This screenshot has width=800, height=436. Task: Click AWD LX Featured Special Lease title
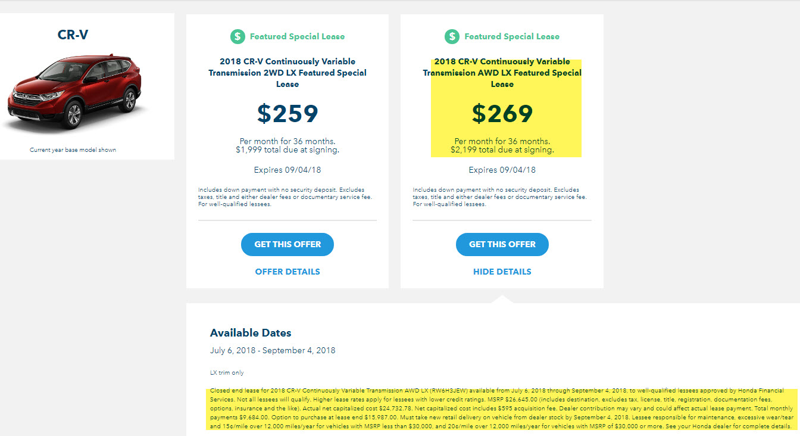click(x=502, y=73)
